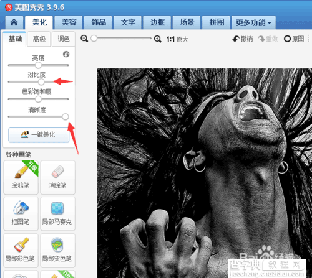Click the 撤销 undo button
This screenshot has width=312, height=278.
pos(243,39)
